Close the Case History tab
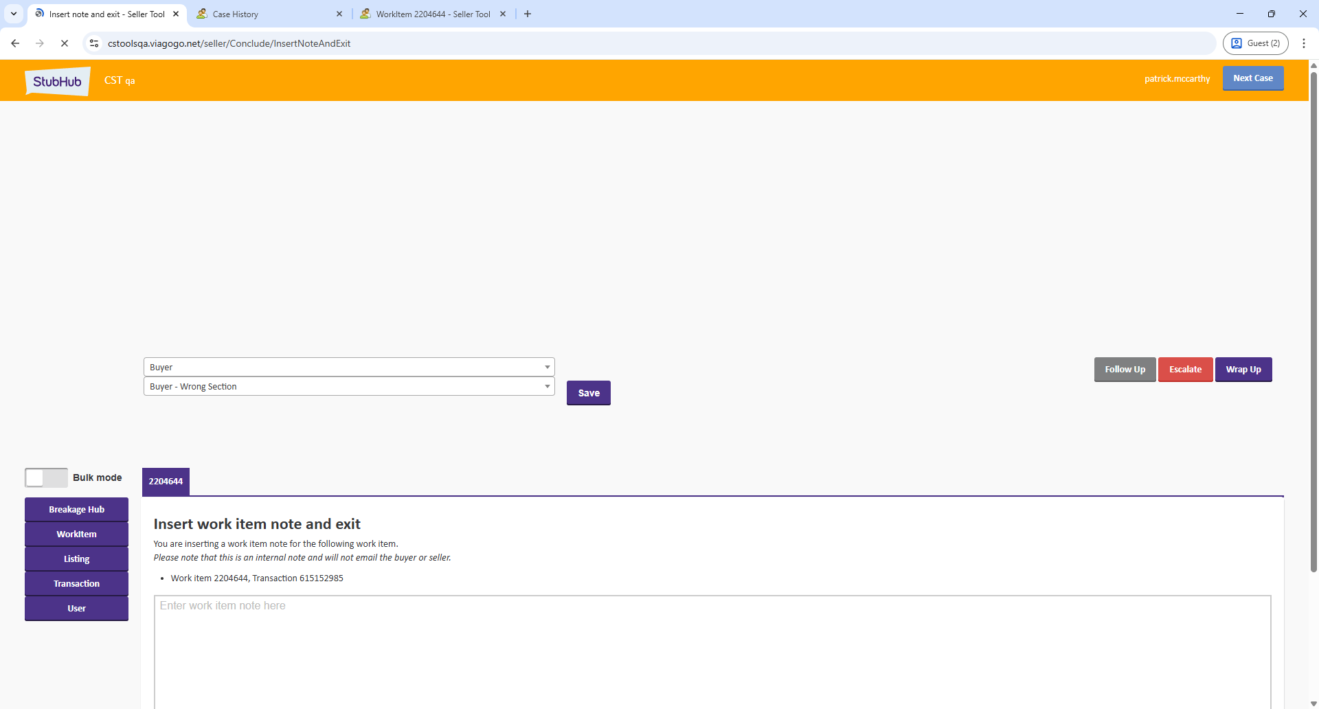 [339, 14]
